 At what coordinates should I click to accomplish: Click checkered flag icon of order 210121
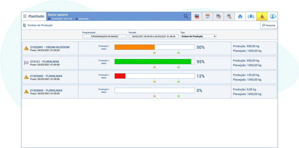(x=26, y=63)
